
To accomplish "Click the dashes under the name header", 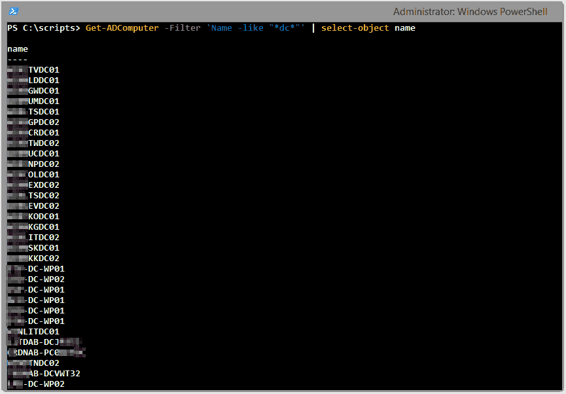I will coord(17,59).
